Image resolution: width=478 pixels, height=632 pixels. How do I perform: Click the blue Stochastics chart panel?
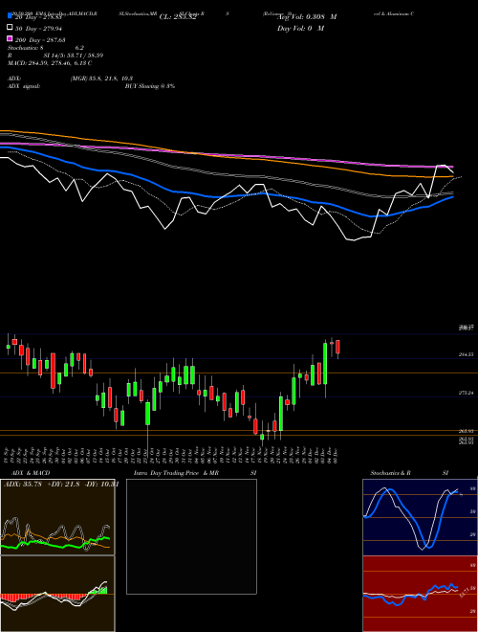(x=420, y=517)
